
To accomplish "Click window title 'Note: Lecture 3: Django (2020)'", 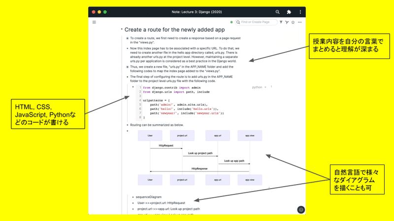I will [x=197, y=12].
